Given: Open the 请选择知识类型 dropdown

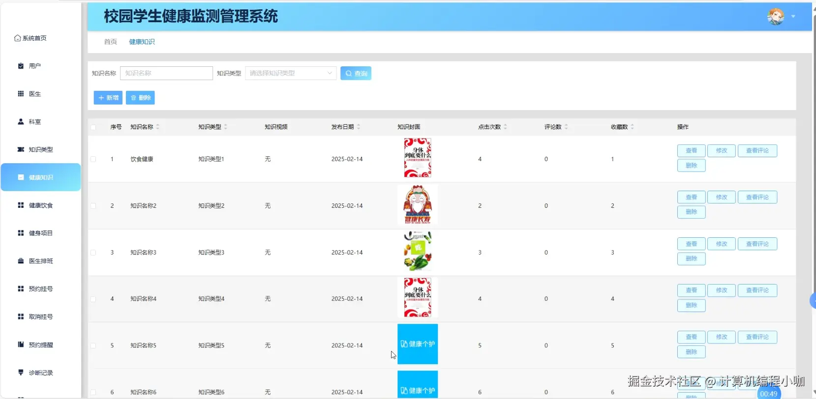Looking at the screenshot, I should pos(291,73).
